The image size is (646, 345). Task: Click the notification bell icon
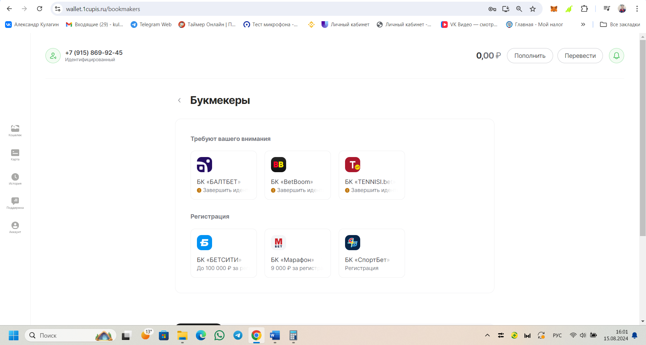tap(616, 56)
